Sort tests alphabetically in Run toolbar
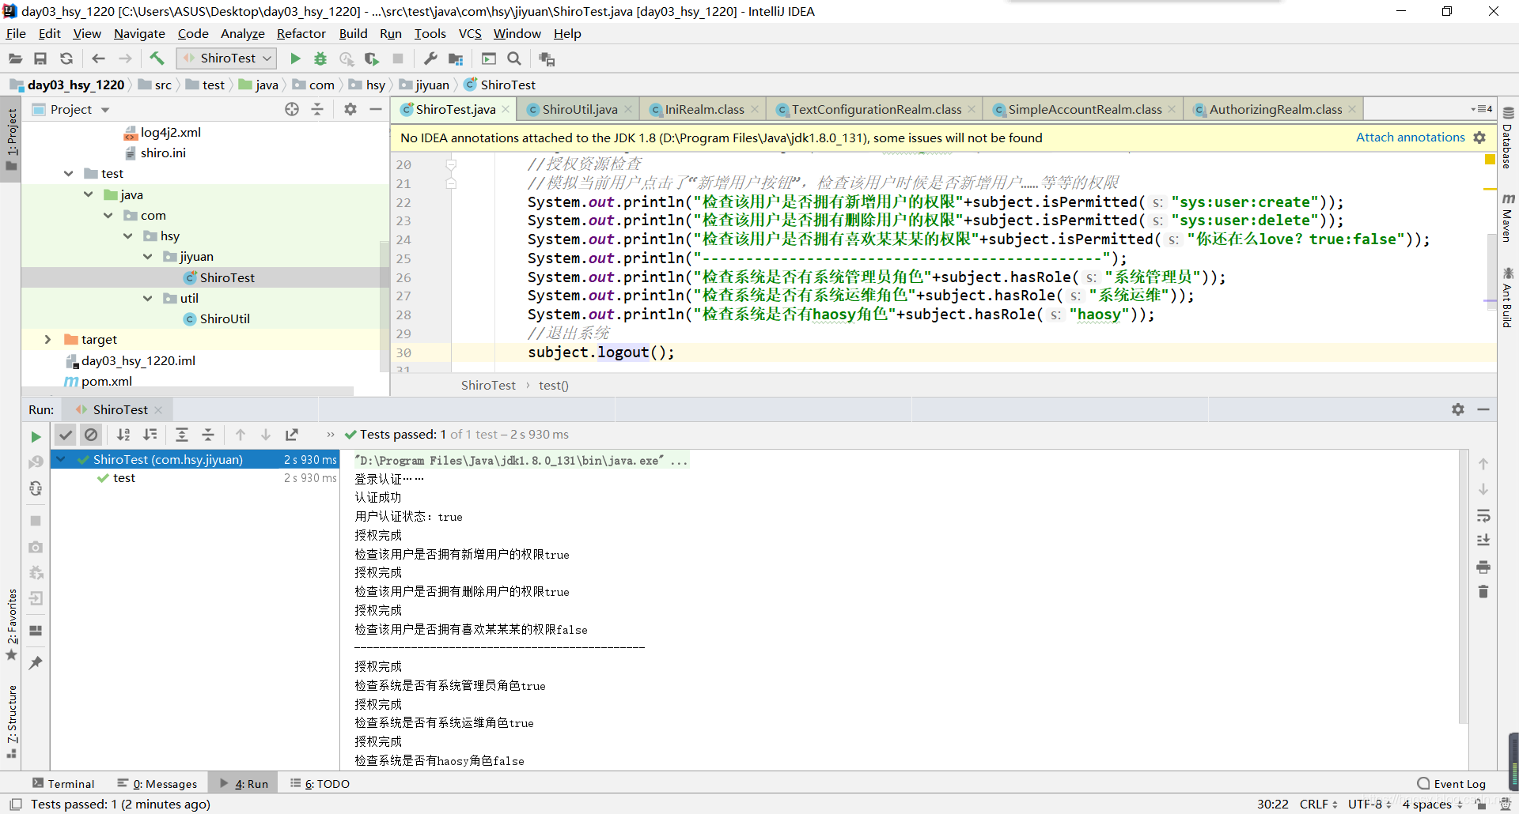This screenshot has height=814, width=1519. (x=123, y=435)
